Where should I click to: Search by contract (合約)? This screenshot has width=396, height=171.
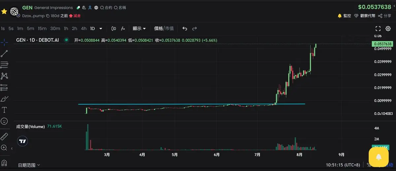coord(106,8)
